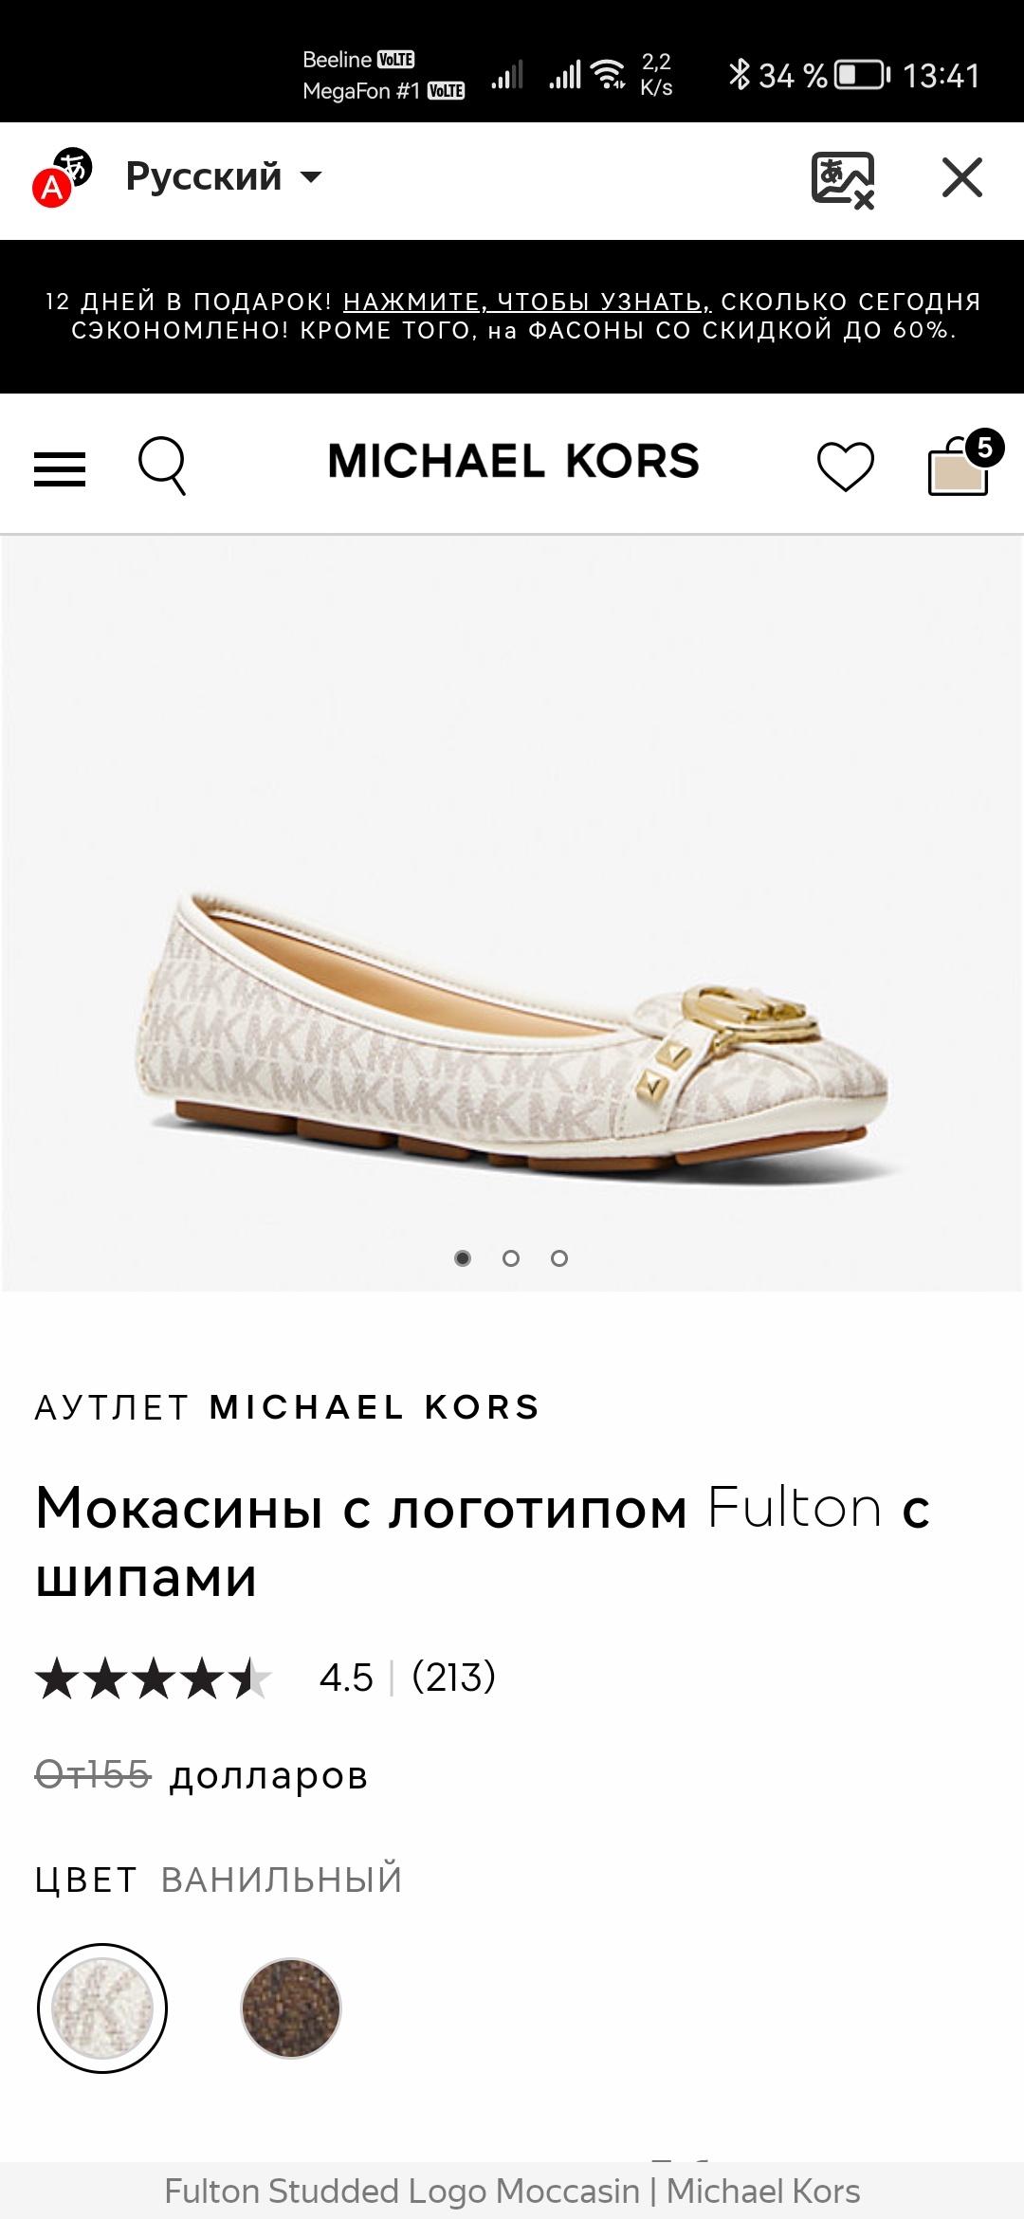Viewport: 1024px width, 2219px height.
Task: Close the translation bar
Action: (x=962, y=177)
